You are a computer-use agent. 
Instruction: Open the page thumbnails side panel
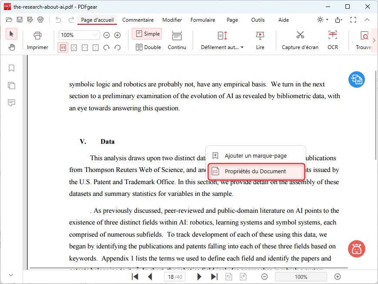(11, 86)
